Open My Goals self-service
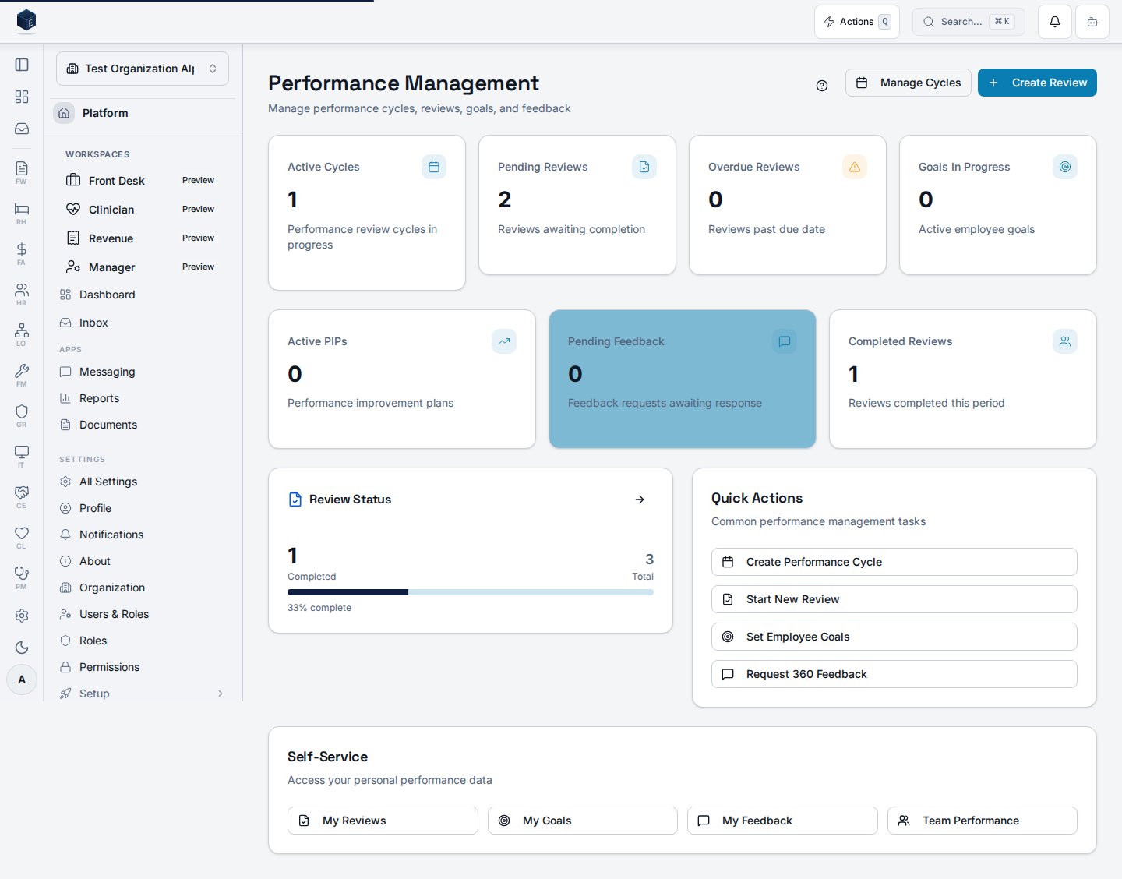This screenshot has height=879, width=1122. coord(583,821)
